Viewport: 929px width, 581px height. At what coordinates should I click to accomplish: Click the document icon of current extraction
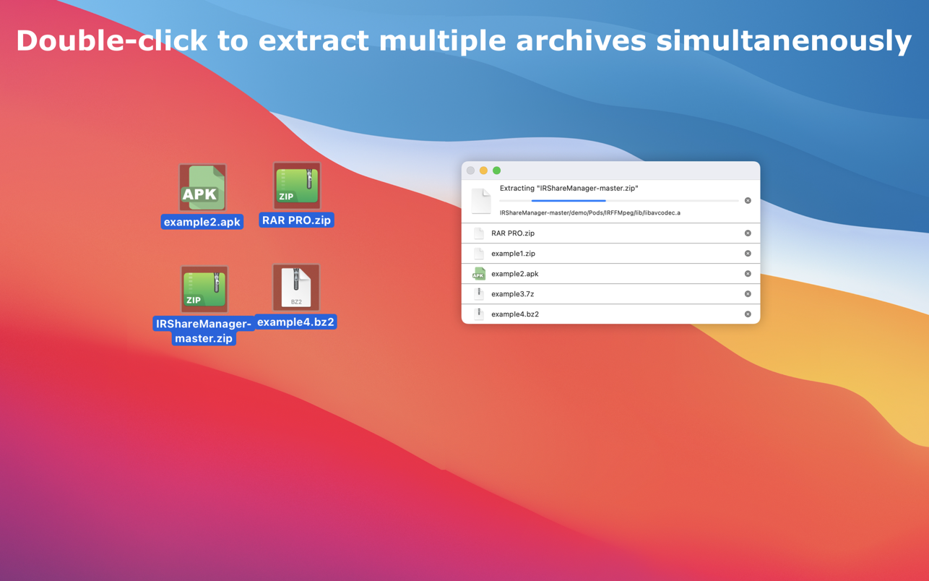pyautogui.click(x=481, y=202)
